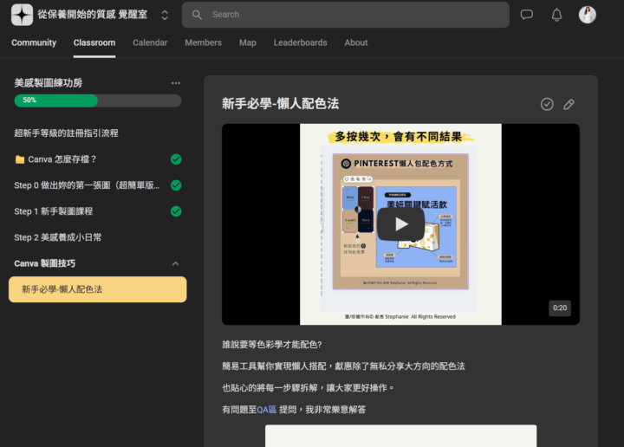Toggle completion check for Step 1
This screenshot has height=447, width=624.
pyautogui.click(x=176, y=211)
